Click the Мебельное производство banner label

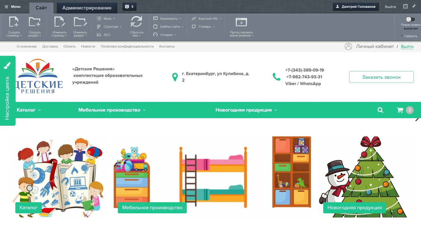152,208
